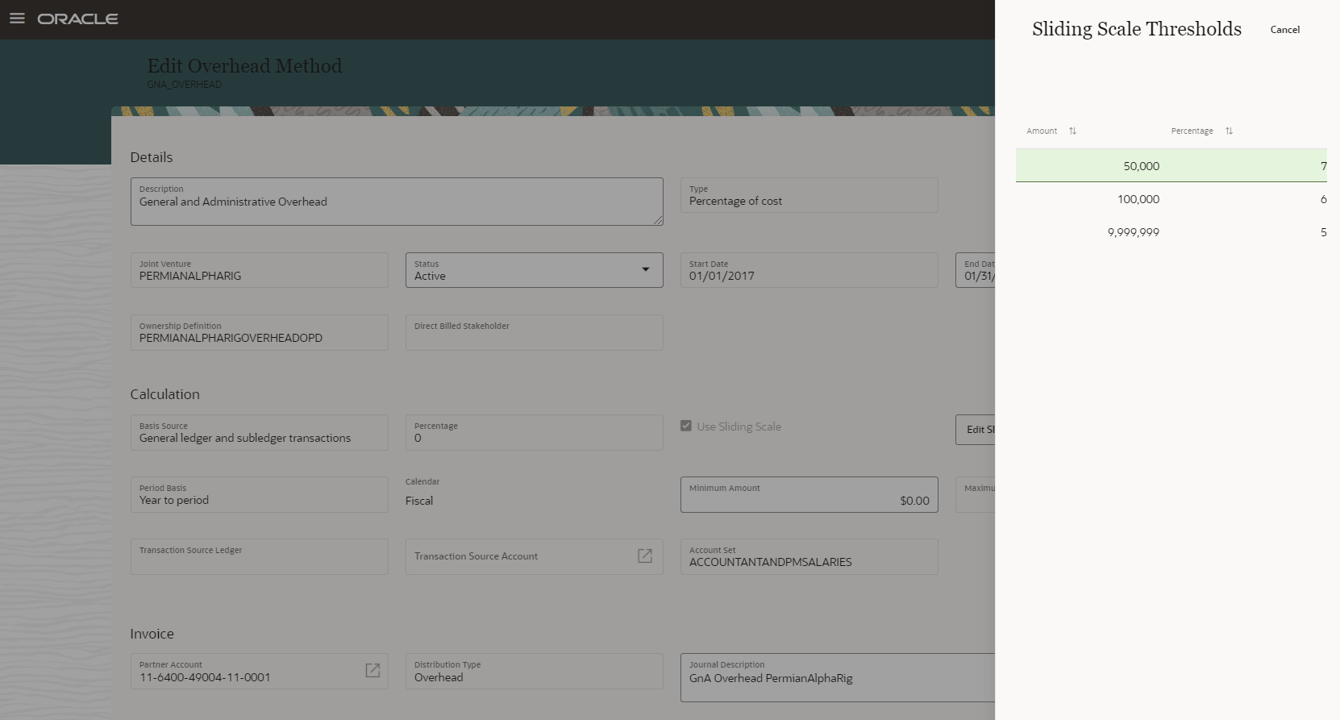Select the 50,000 threshold row
Image resolution: width=1340 pixels, height=720 pixels.
[1171, 166]
